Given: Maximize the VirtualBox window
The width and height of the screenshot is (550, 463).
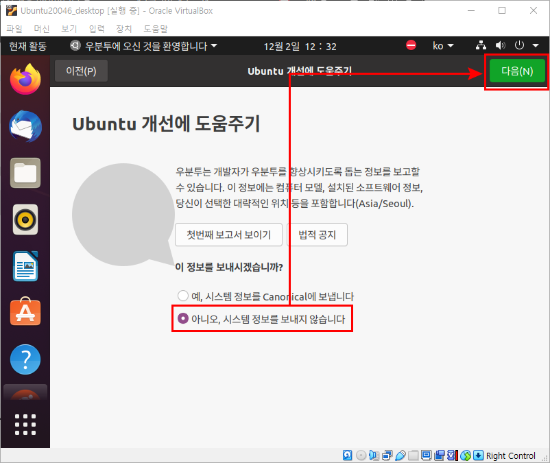Looking at the screenshot, I should (502, 10).
